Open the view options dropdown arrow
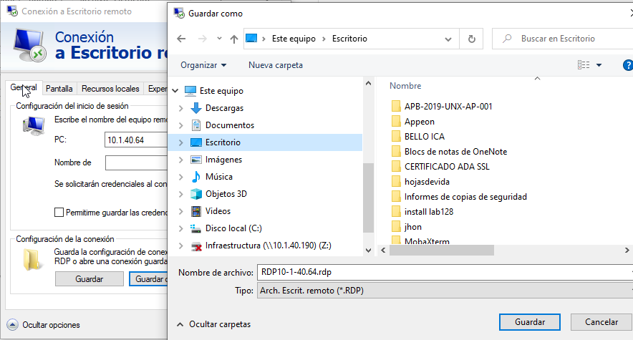Screen dimensions: 633x340 [x=599, y=65]
